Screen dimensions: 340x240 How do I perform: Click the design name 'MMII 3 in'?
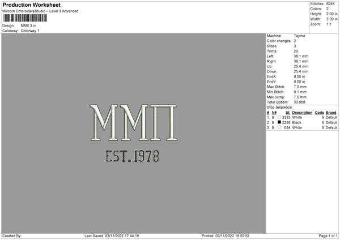point(28,25)
